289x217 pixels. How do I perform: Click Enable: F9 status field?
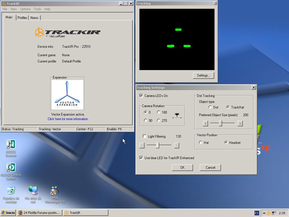point(120,129)
